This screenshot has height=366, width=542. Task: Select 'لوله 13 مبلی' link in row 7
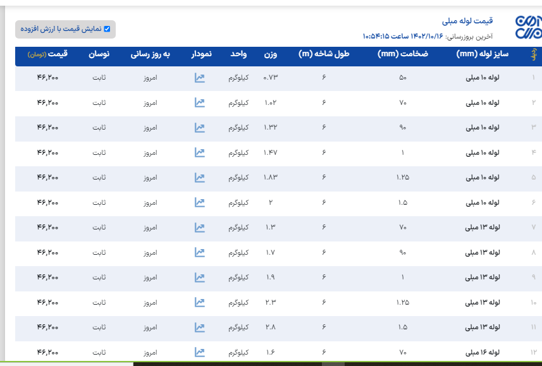tap(483, 228)
